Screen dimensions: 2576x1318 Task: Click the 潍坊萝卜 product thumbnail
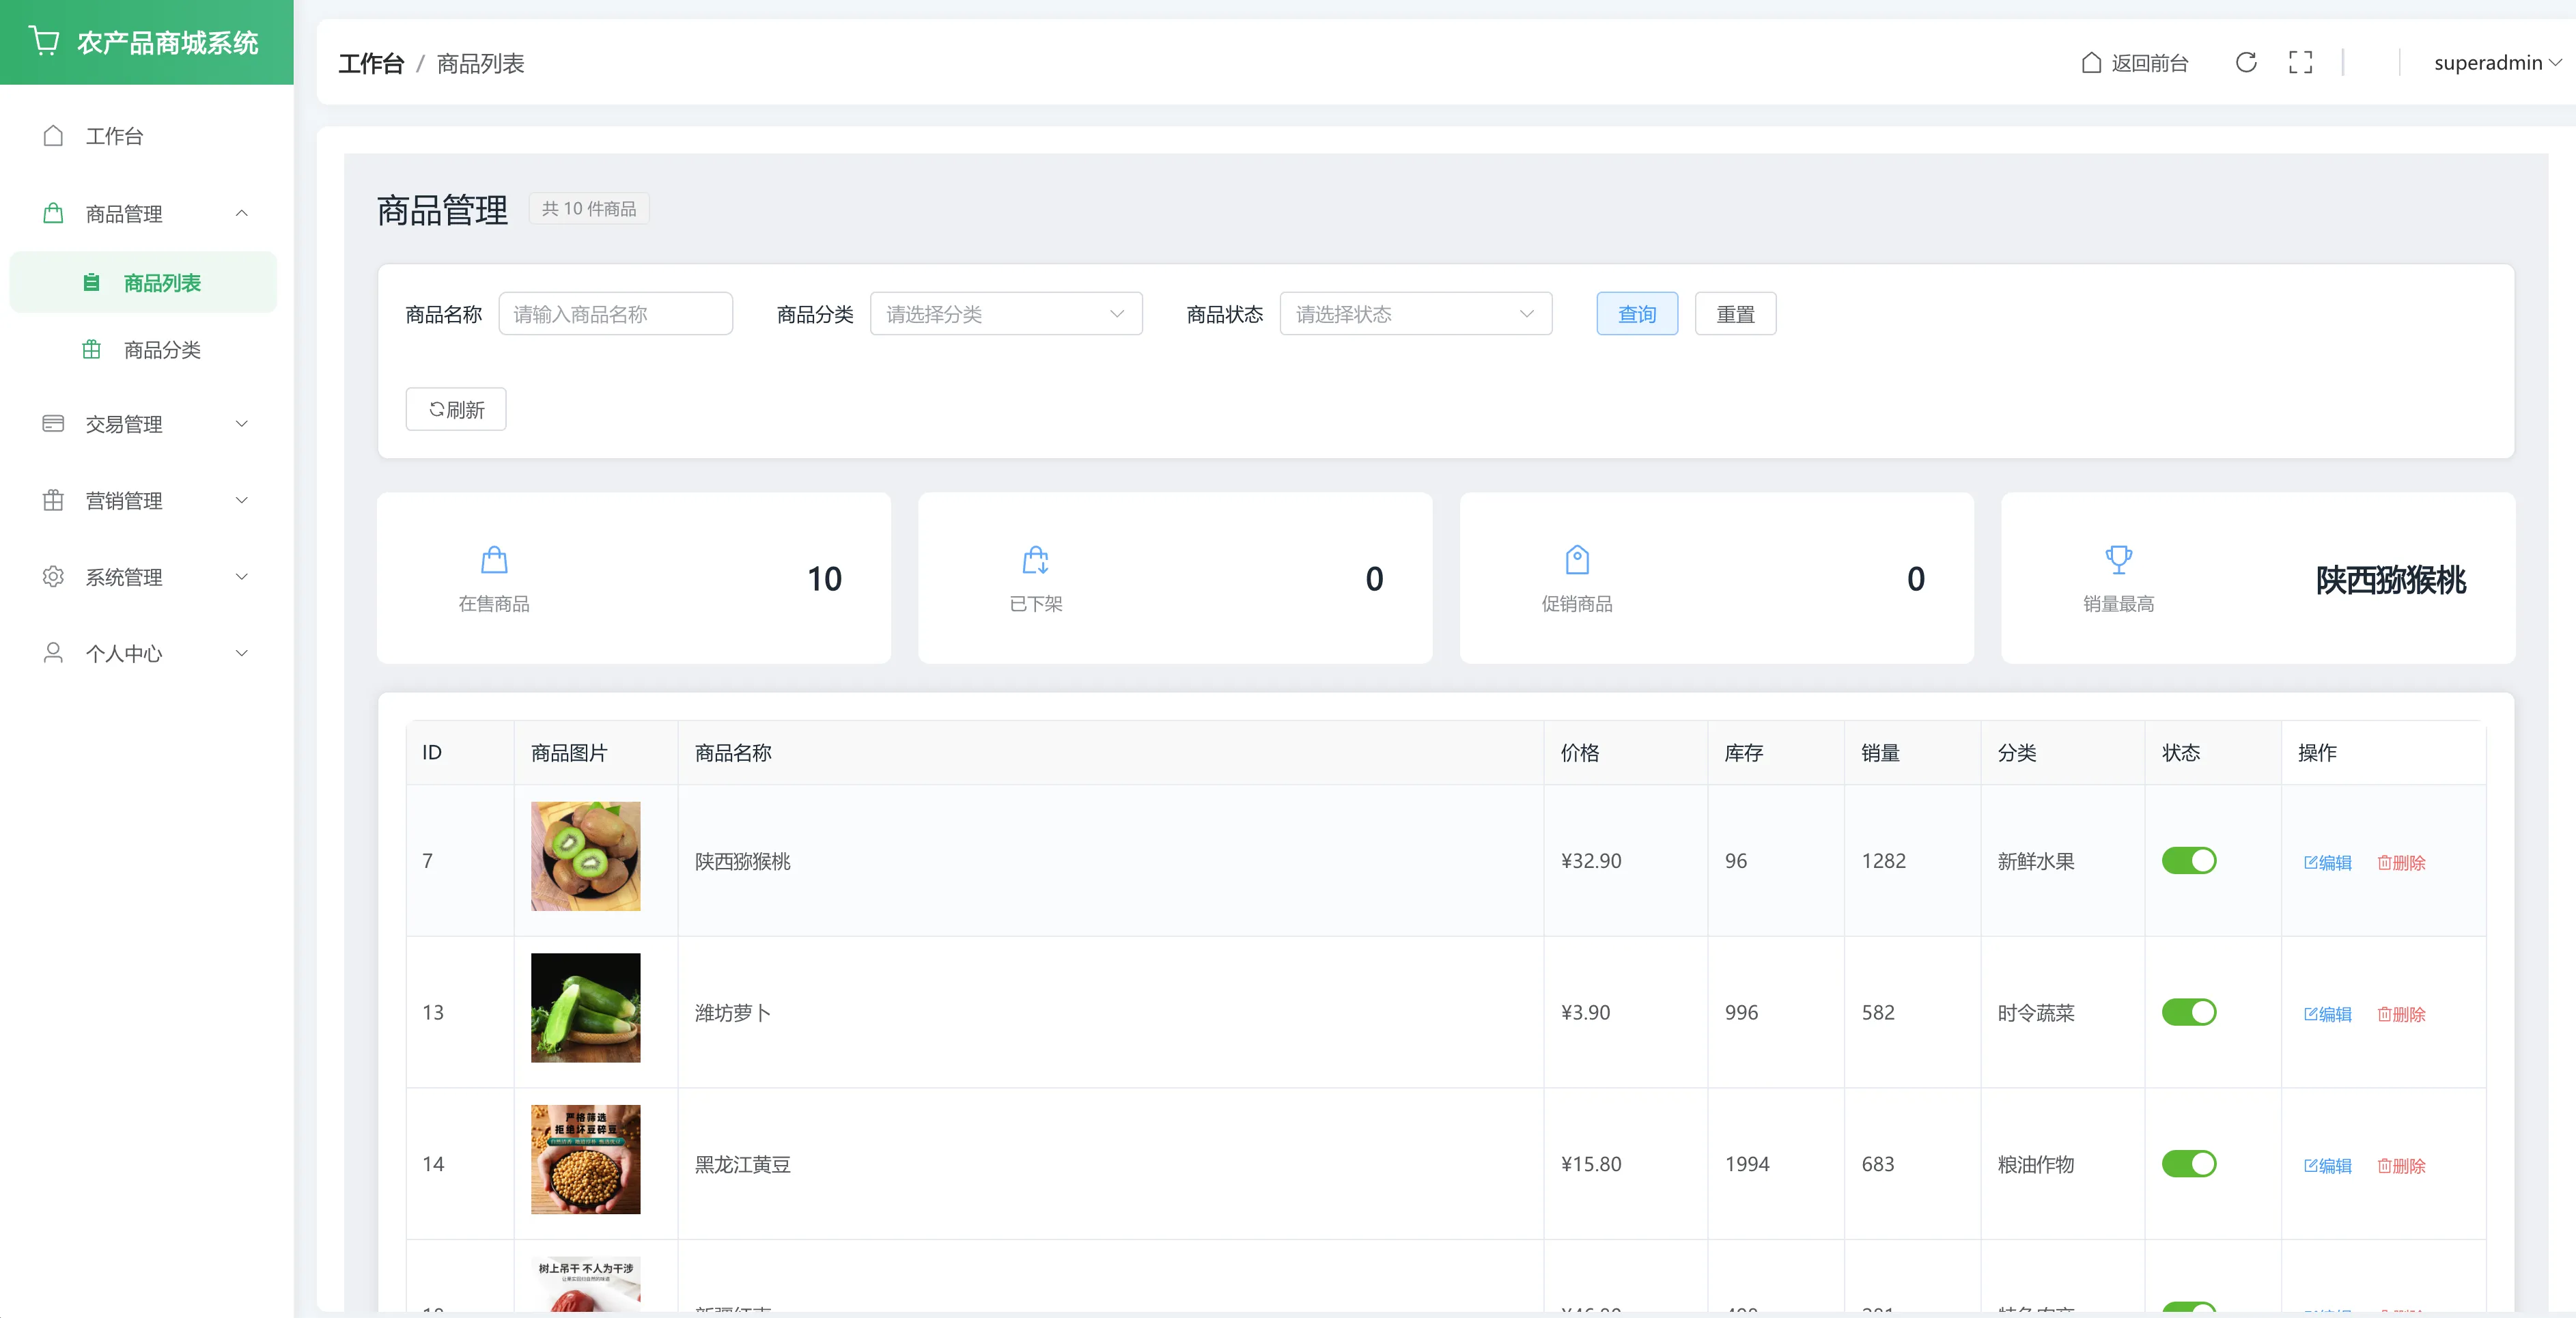[x=585, y=1007]
